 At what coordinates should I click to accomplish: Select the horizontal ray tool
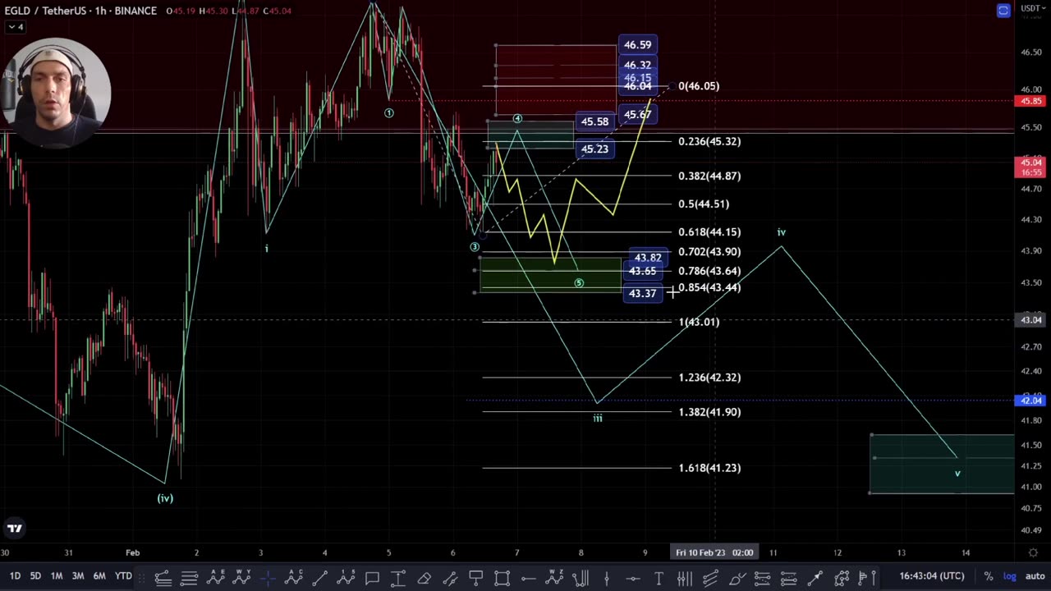[529, 579]
